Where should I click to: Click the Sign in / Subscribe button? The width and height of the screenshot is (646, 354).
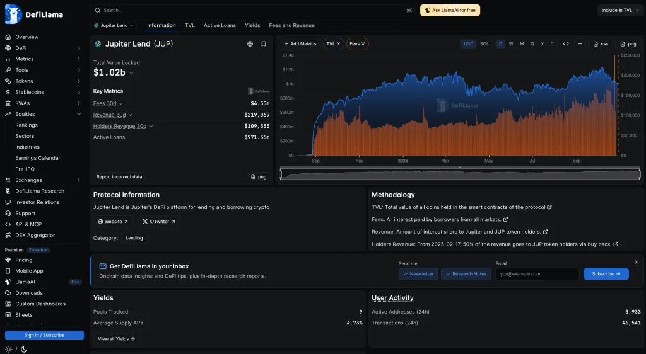pyautogui.click(x=45, y=335)
